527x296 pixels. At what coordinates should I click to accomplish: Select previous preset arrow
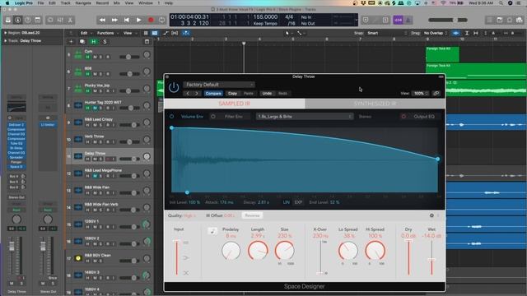point(189,93)
